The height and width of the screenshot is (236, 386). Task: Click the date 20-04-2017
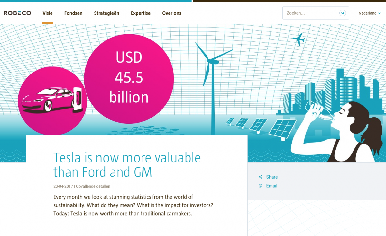pos(63,186)
